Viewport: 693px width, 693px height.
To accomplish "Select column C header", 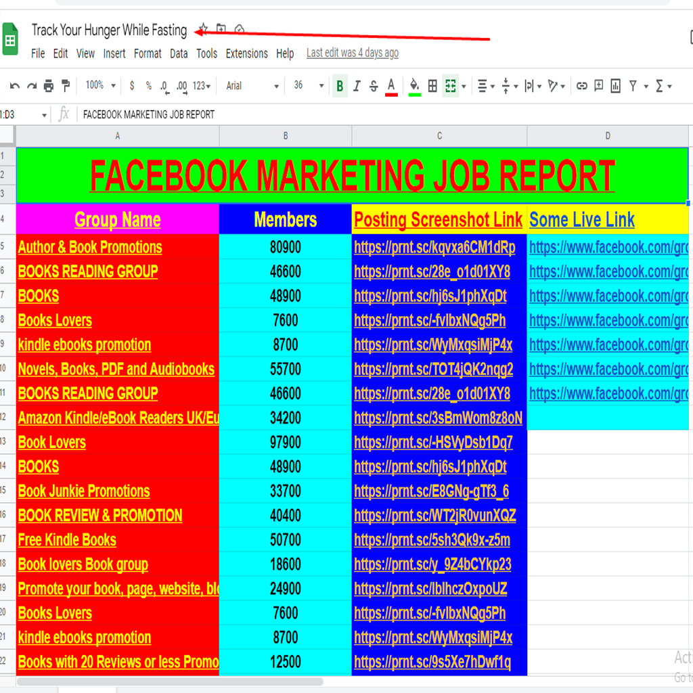I will coord(439,136).
